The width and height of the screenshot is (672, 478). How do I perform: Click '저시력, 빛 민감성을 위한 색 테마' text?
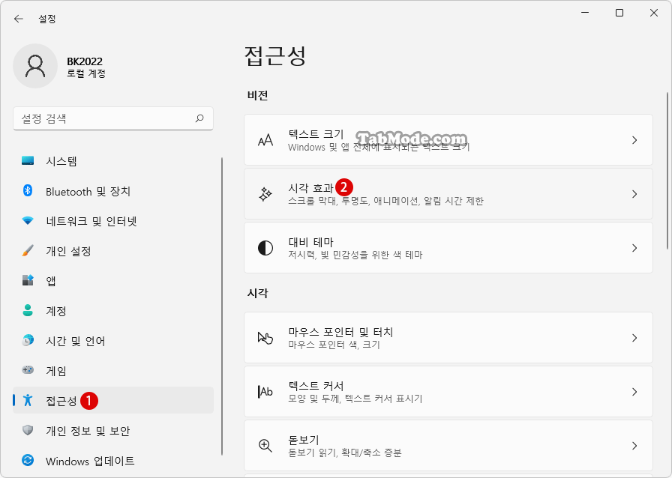point(355,255)
